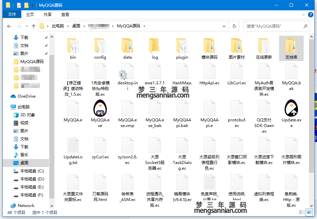
Task: Open Windows help question mark icon
Action: pyautogui.click(x=311, y=15)
